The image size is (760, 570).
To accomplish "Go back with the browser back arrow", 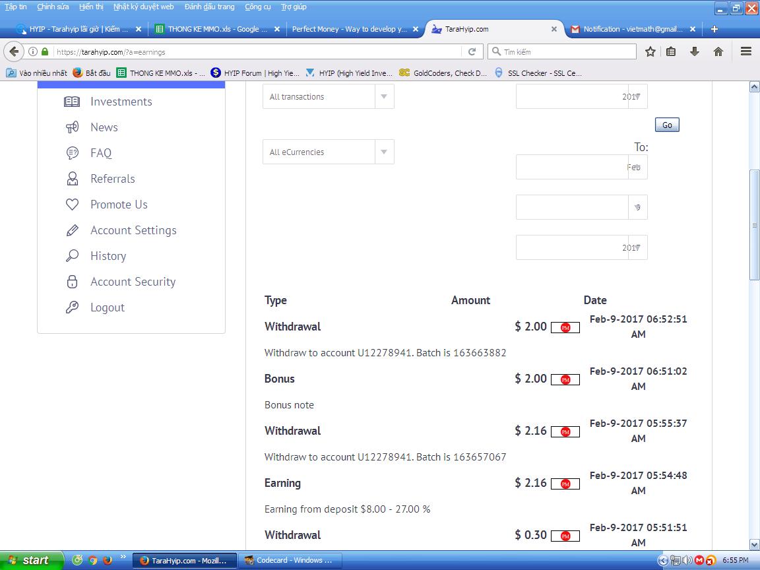I will (x=14, y=51).
